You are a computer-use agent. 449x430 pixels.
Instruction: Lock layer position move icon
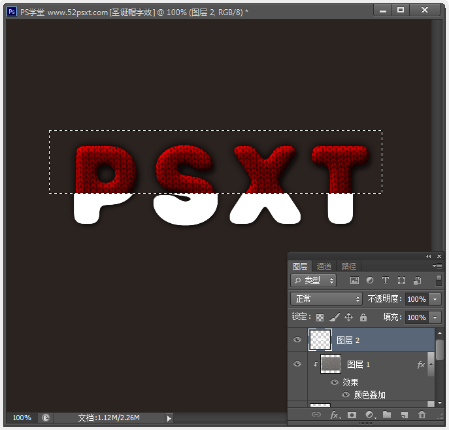click(x=348, y=317)
